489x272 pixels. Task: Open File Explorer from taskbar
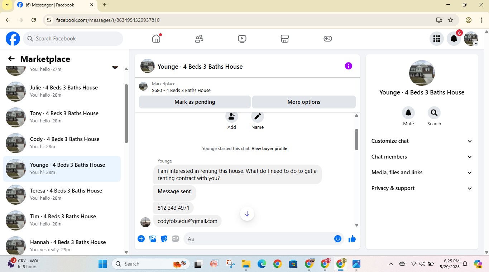pos(246,264)
